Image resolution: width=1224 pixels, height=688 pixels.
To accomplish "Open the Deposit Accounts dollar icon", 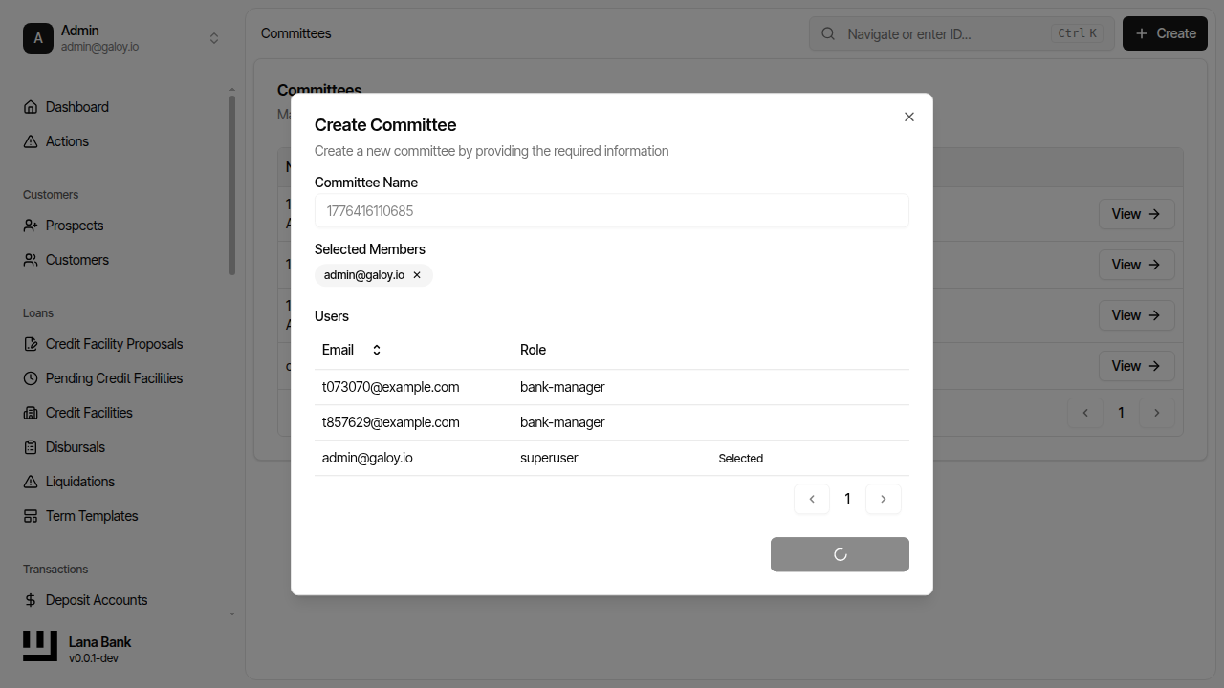I will 32,599.
